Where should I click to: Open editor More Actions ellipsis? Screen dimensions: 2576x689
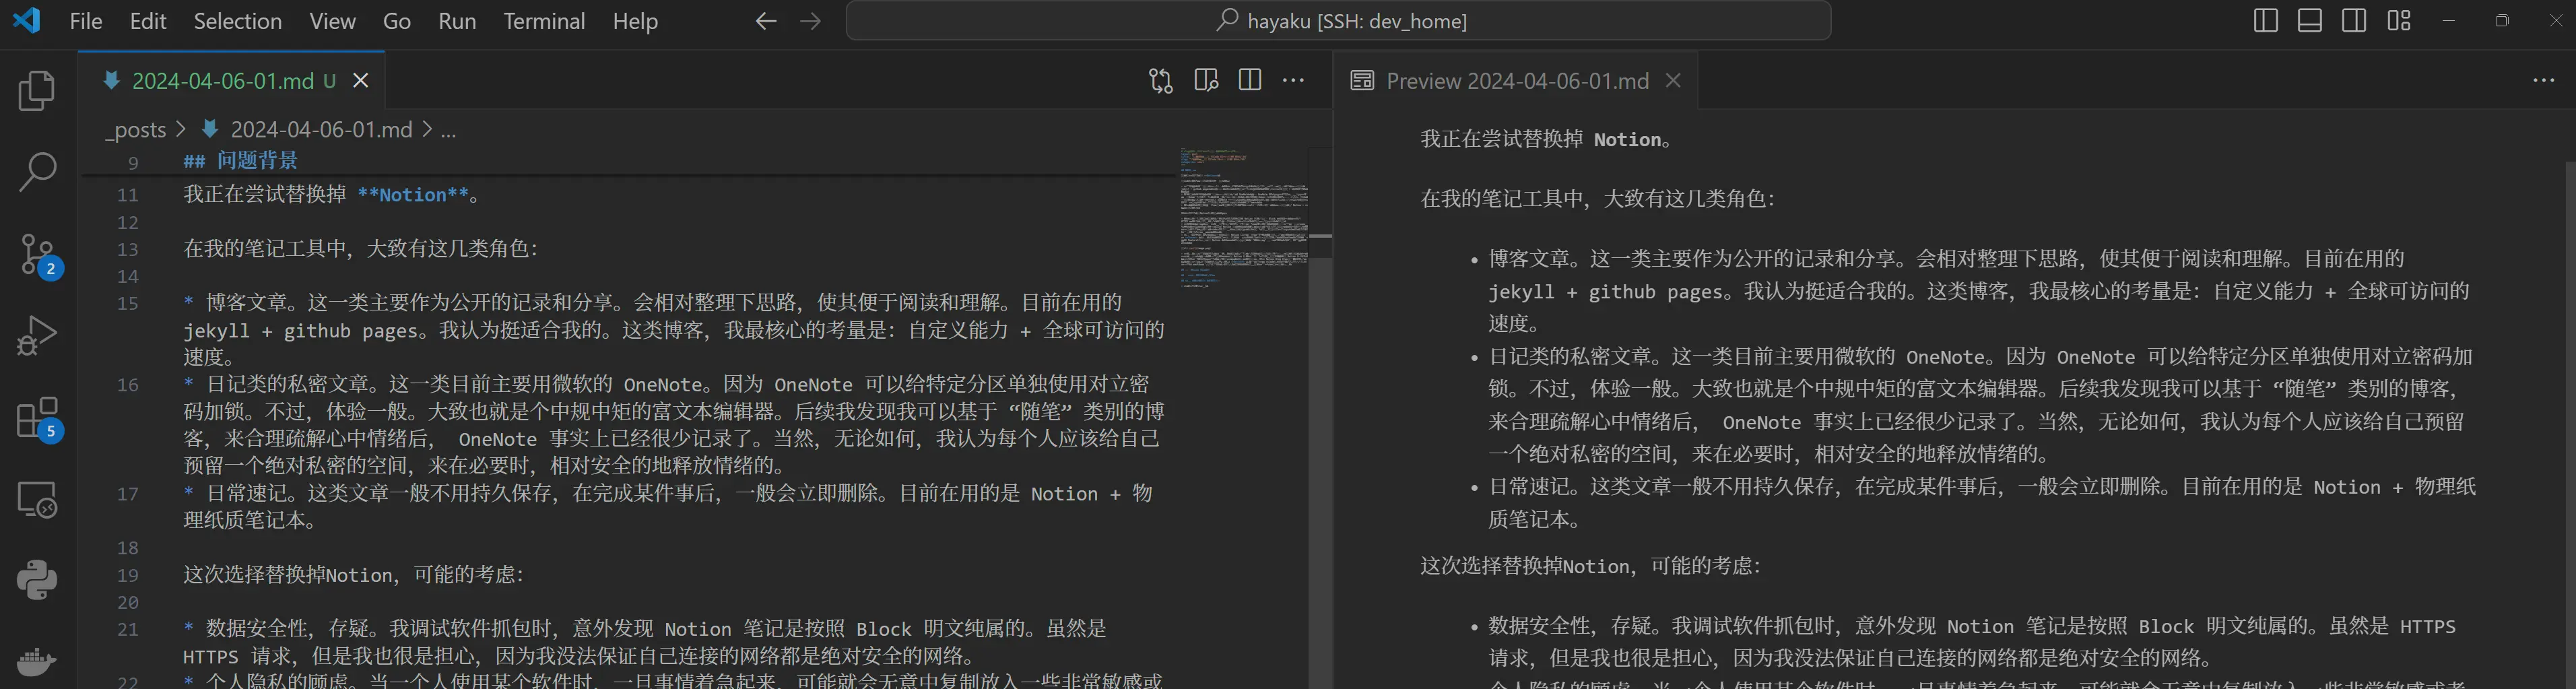[x=1294, y=80]
